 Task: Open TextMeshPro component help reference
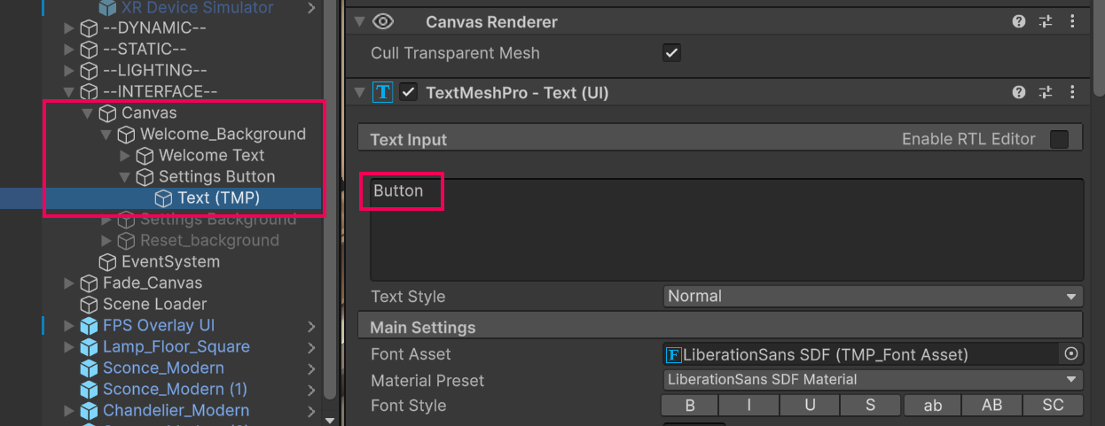pos(1019,92)
